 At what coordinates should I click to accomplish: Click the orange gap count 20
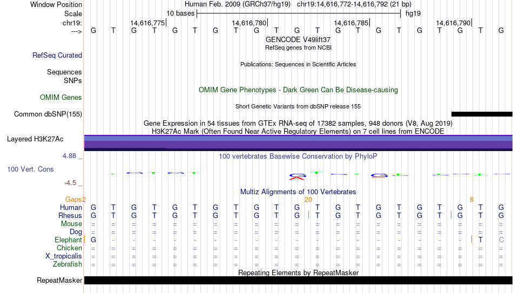308,200
